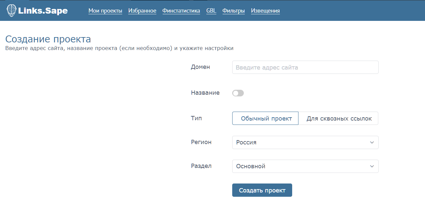Go to Финстатистика page

click(181, 11)
